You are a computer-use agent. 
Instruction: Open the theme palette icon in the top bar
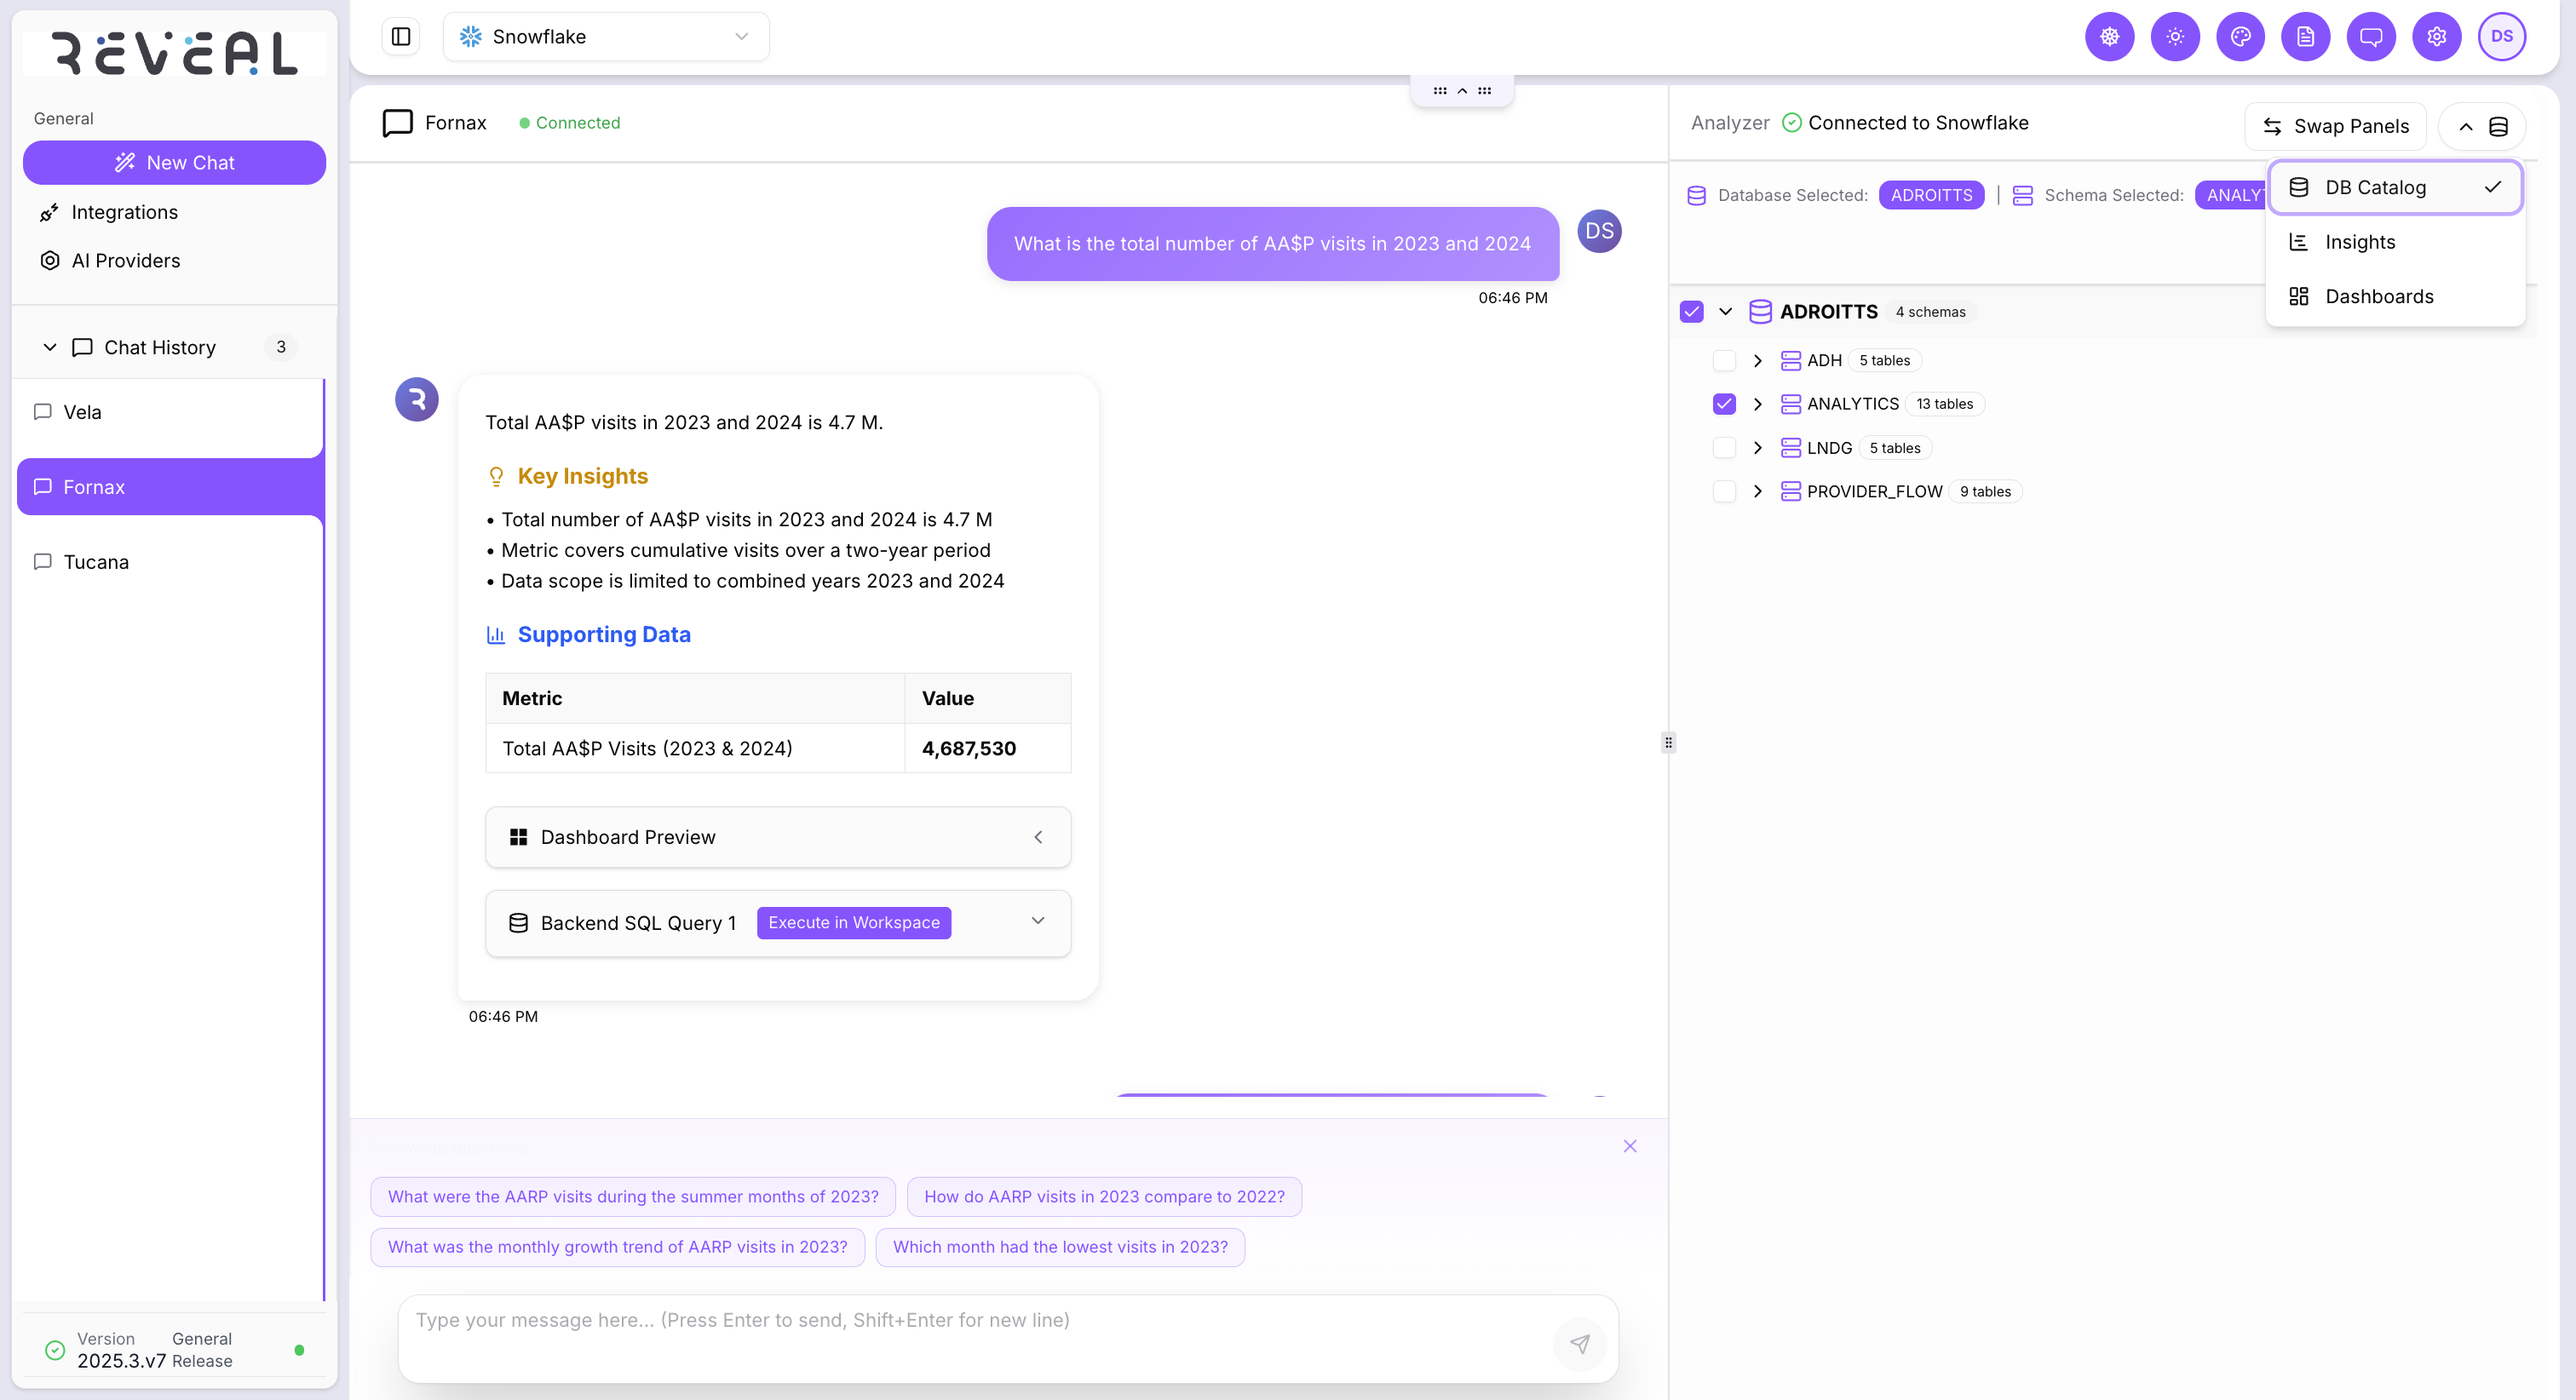click(2241, 36)
